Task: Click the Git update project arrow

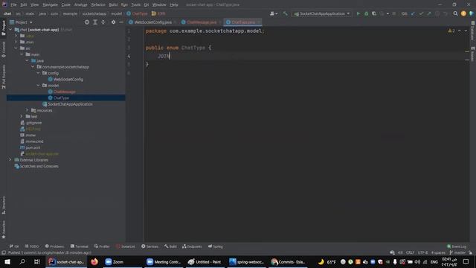Action: (x=413, y=13)
